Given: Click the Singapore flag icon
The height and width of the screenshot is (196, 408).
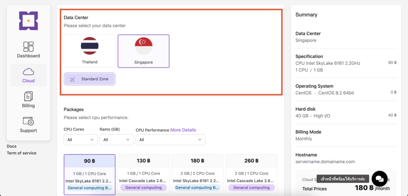Looking at the screenshot, I should (143, 46).
